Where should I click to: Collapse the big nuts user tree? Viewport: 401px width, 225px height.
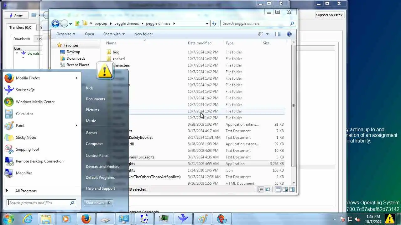point(17,53)
